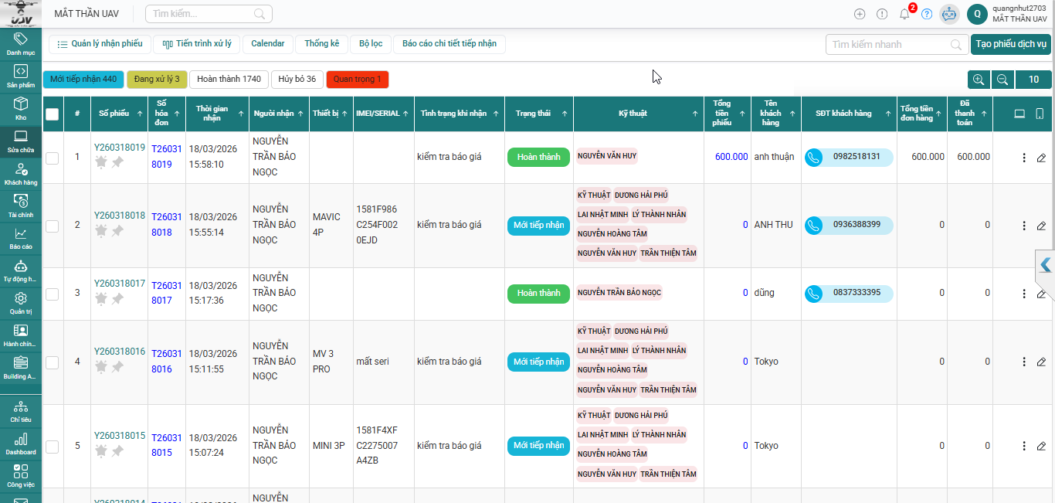Open the Thống kê tab
Image resolution: width=1055 pixels, height=503 pixels.
[321, 44]
